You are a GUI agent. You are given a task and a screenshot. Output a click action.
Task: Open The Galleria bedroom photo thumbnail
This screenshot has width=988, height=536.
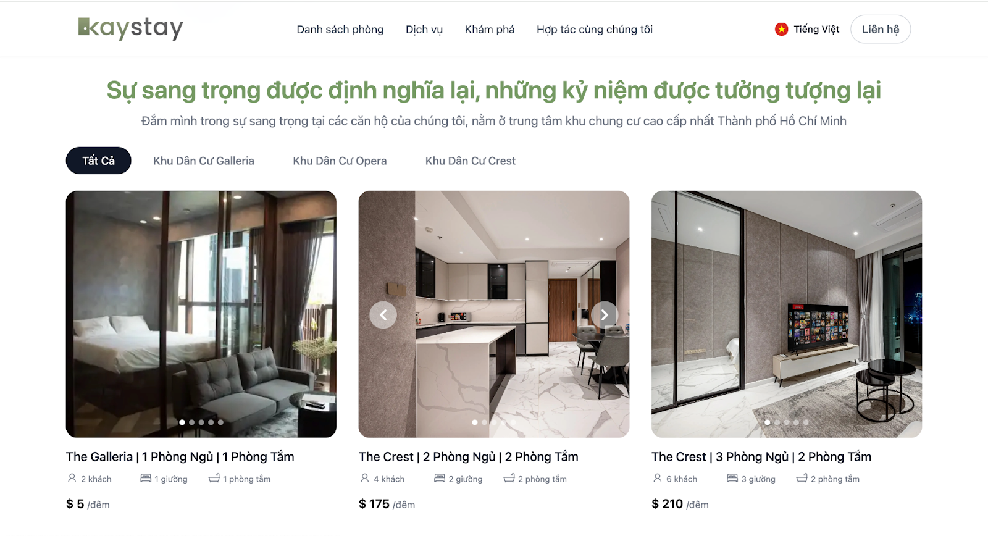click(201, 314)
